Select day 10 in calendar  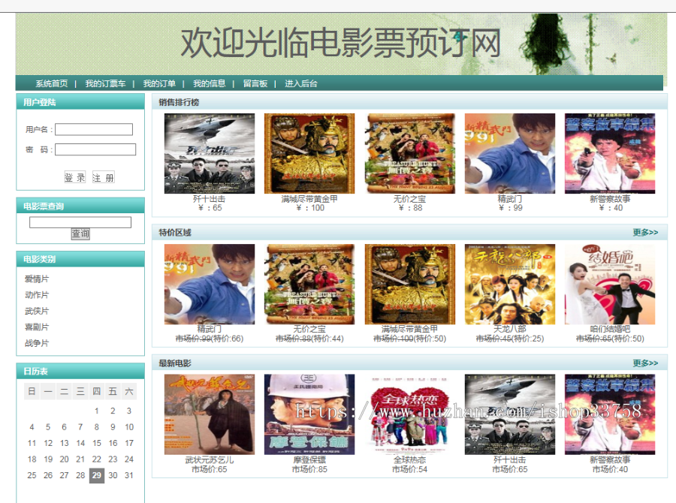tap(129, 427)
